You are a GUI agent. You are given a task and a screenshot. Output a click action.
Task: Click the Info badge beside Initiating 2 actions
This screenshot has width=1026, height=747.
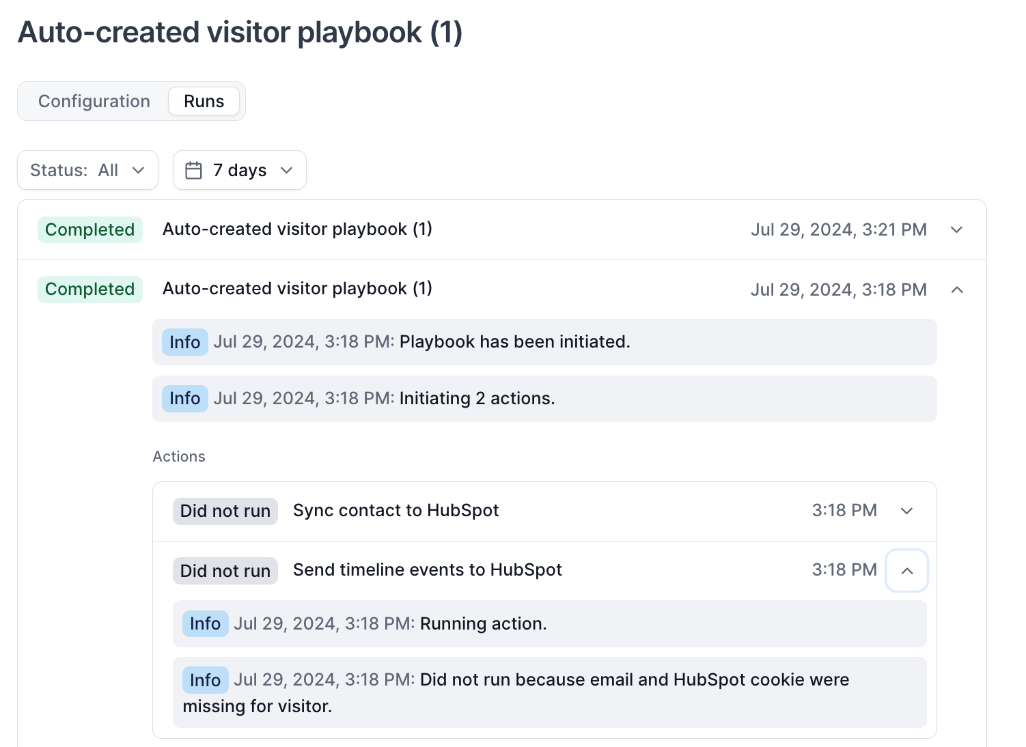[184, 399]
